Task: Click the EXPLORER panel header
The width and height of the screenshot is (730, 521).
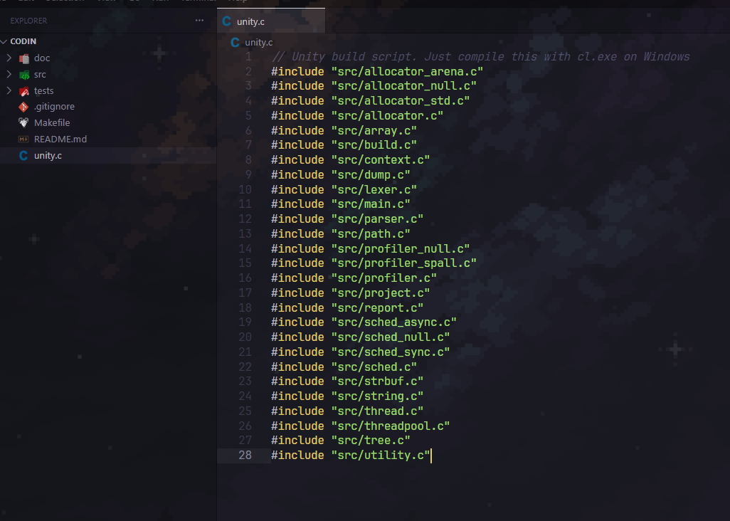Action: 28,21
